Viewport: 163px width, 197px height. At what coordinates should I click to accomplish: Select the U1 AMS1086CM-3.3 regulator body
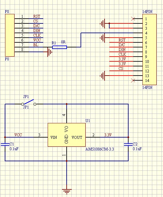tap(67, 135)
